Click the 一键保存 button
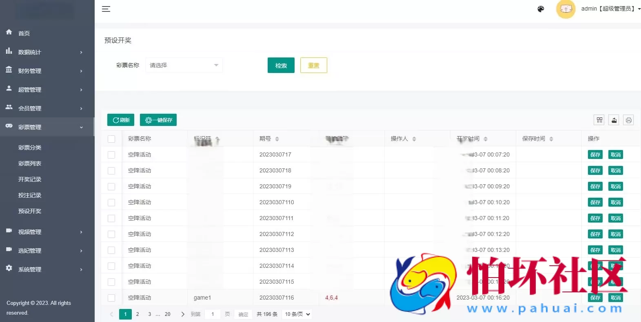This screenshot has width=641, height=322. point(158,120)
